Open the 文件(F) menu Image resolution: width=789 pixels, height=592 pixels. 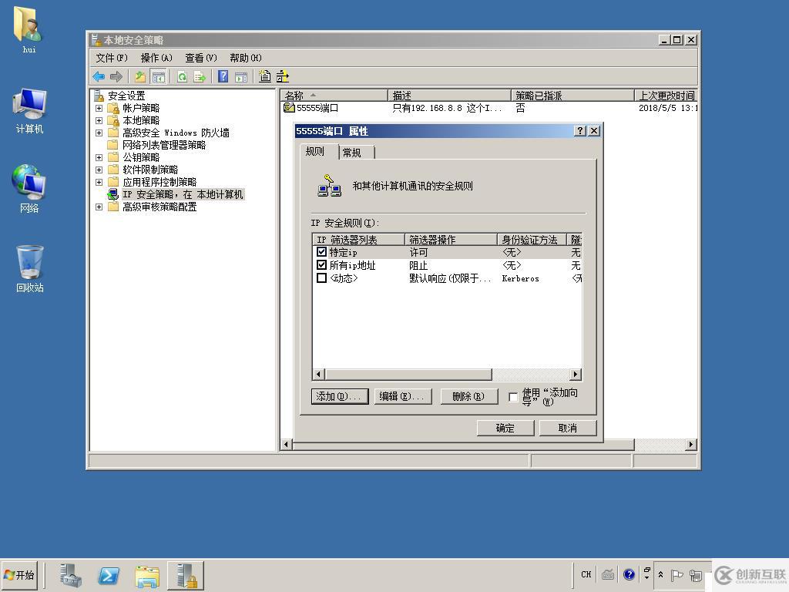pos(112,58)
